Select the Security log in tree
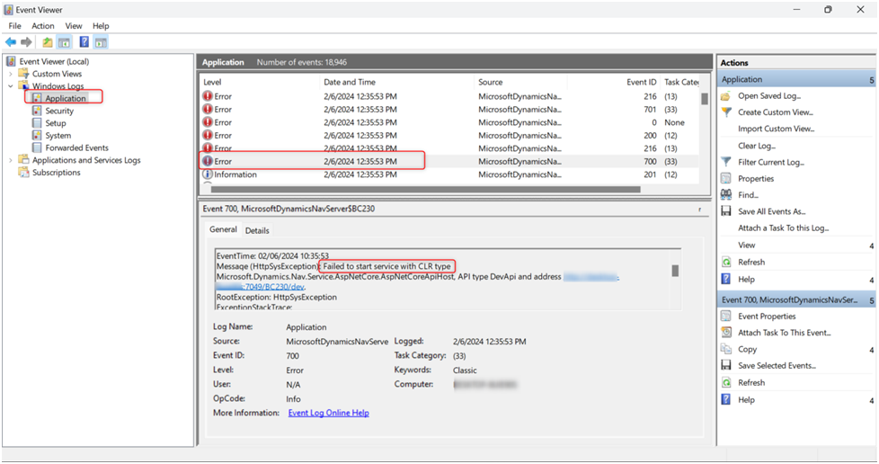Screen dimensions: 879x464 (x=59, y=111)
